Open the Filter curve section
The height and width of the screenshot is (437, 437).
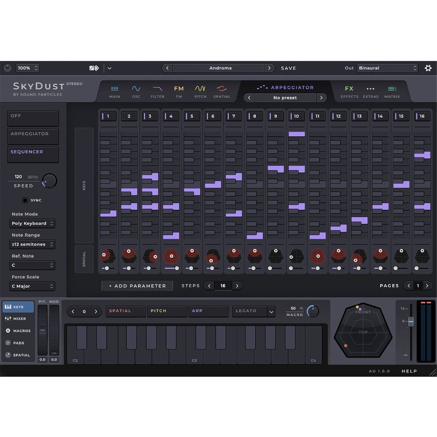click(x=157, y=91)
